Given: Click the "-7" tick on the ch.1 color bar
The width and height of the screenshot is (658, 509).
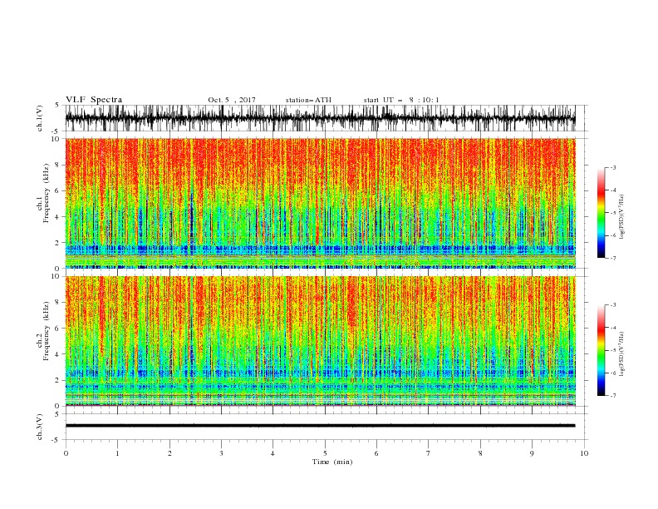Looking at the screenshot, I should coord(613,259).
